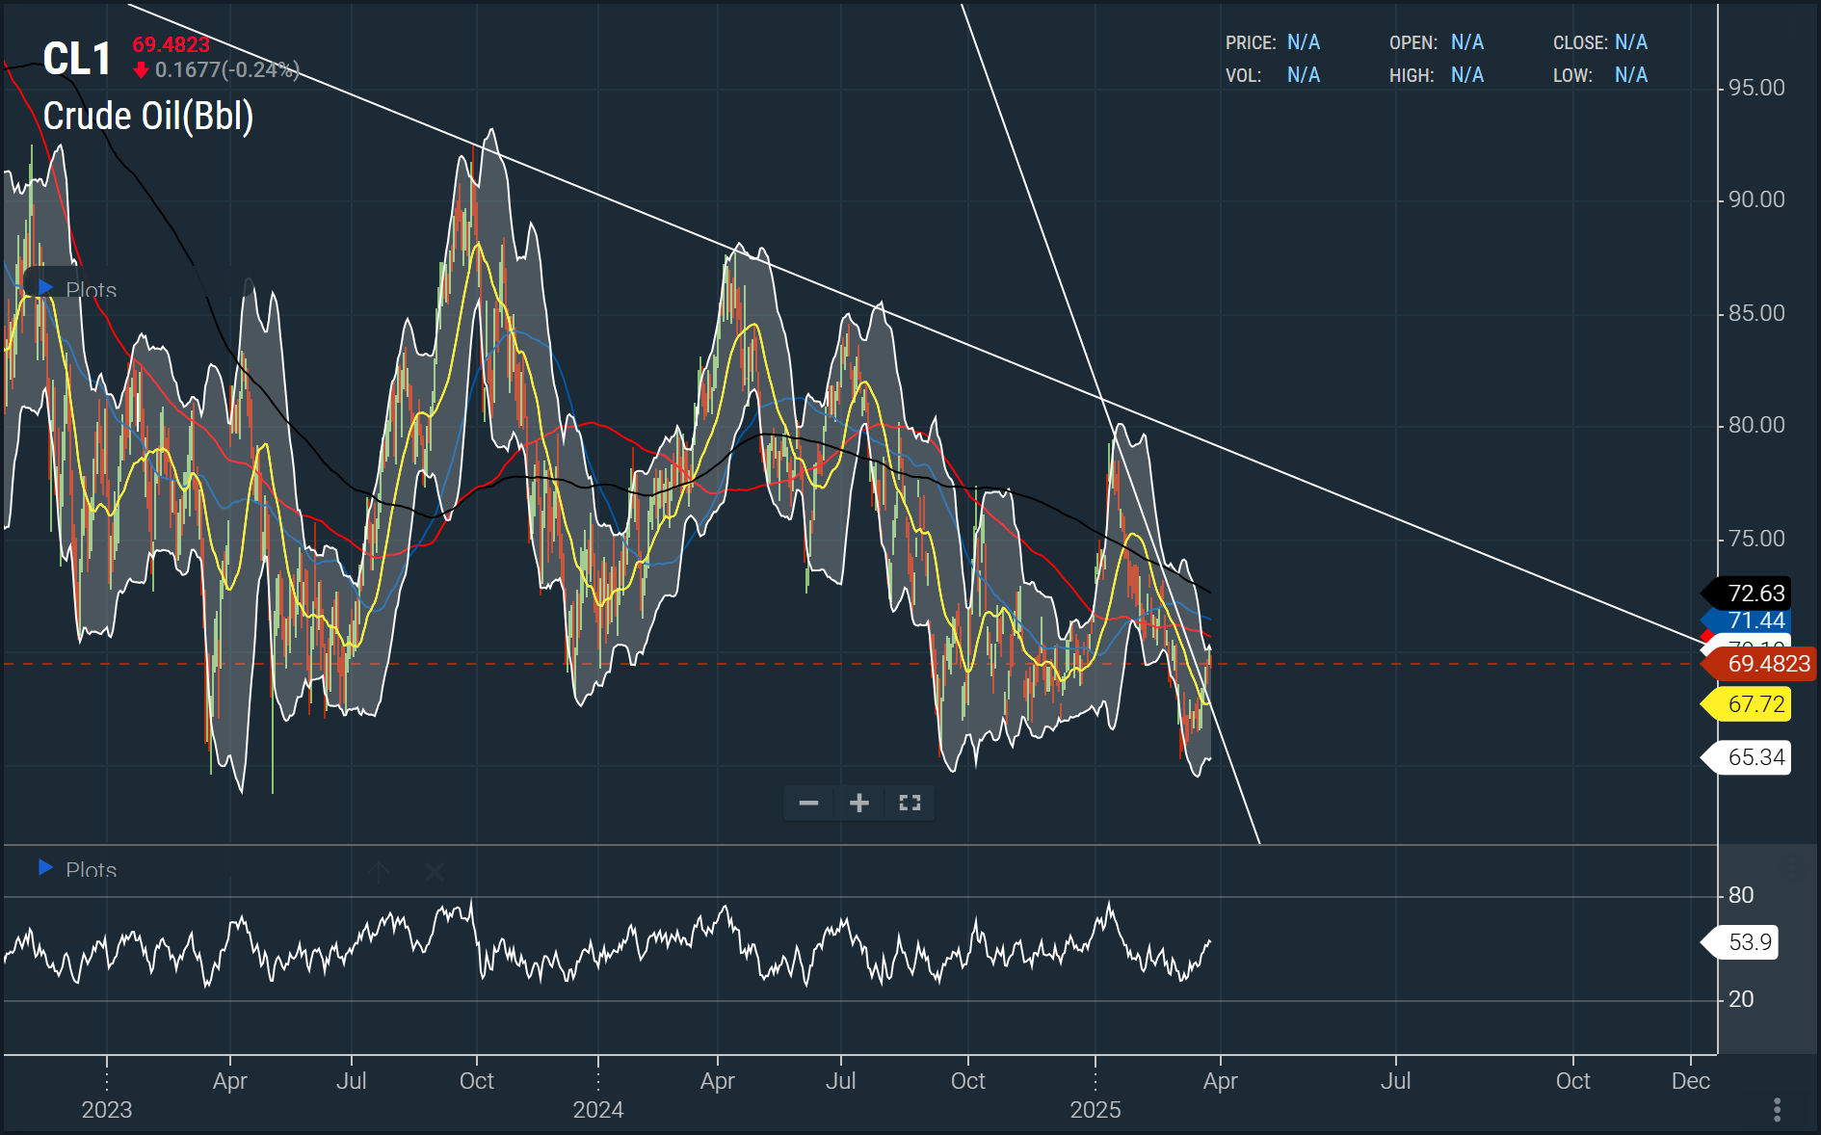Click the black 72.63 price label

tap(1755, 594)
